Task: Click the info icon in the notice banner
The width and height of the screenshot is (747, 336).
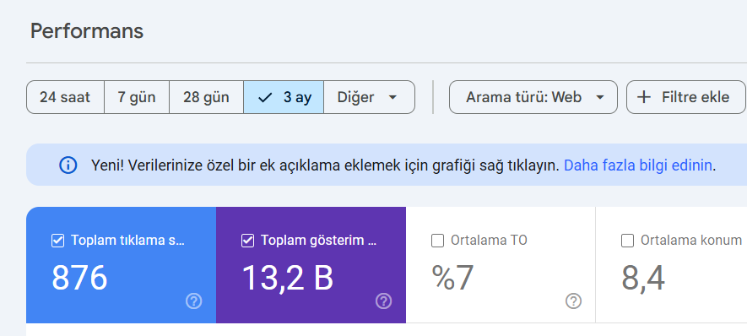Action: pos(68,165)
